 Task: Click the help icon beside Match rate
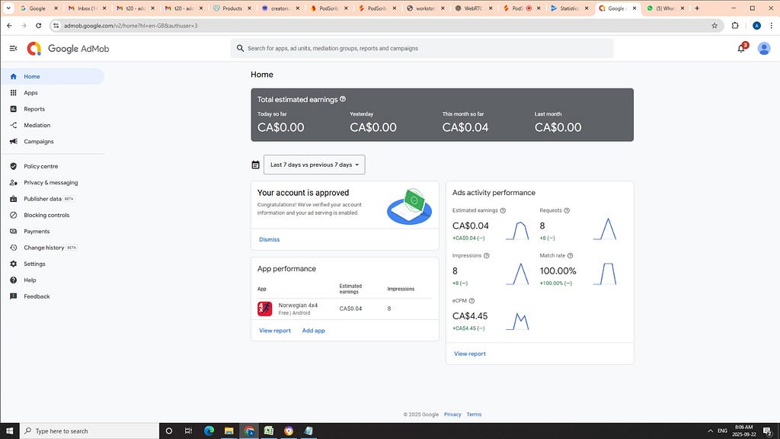point(570,255)
